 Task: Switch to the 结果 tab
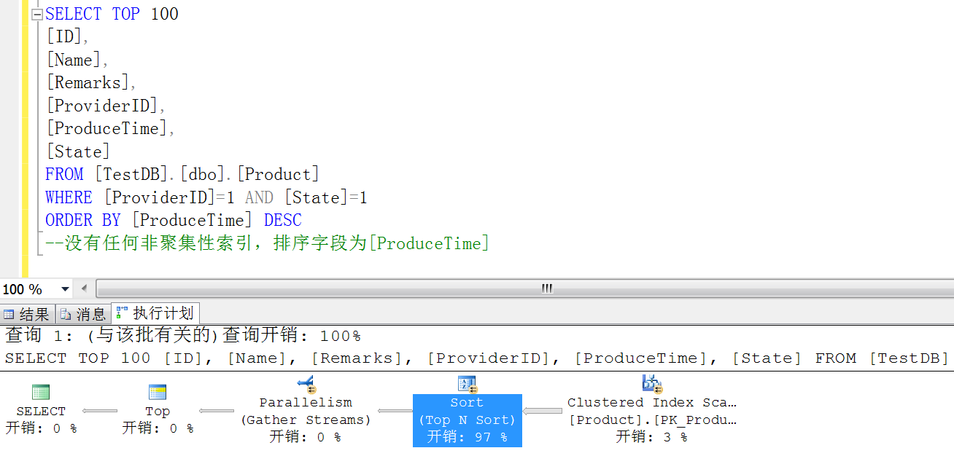(x=27, y=315)
